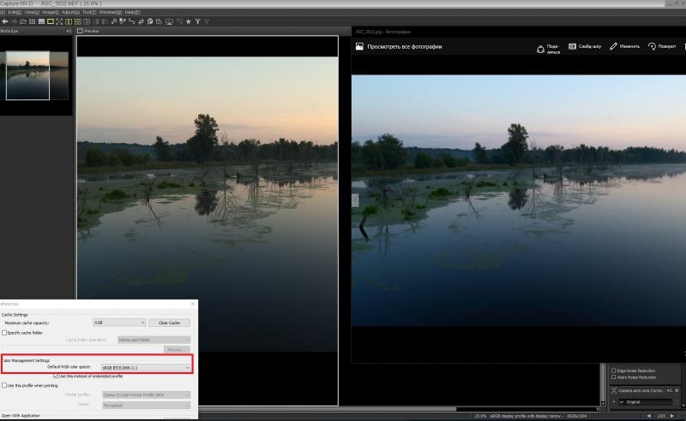Go to previous image via status bar arrow
The image size is (686, 421).
point(649,416)
